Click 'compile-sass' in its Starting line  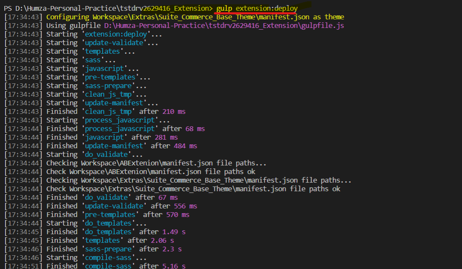108,257
